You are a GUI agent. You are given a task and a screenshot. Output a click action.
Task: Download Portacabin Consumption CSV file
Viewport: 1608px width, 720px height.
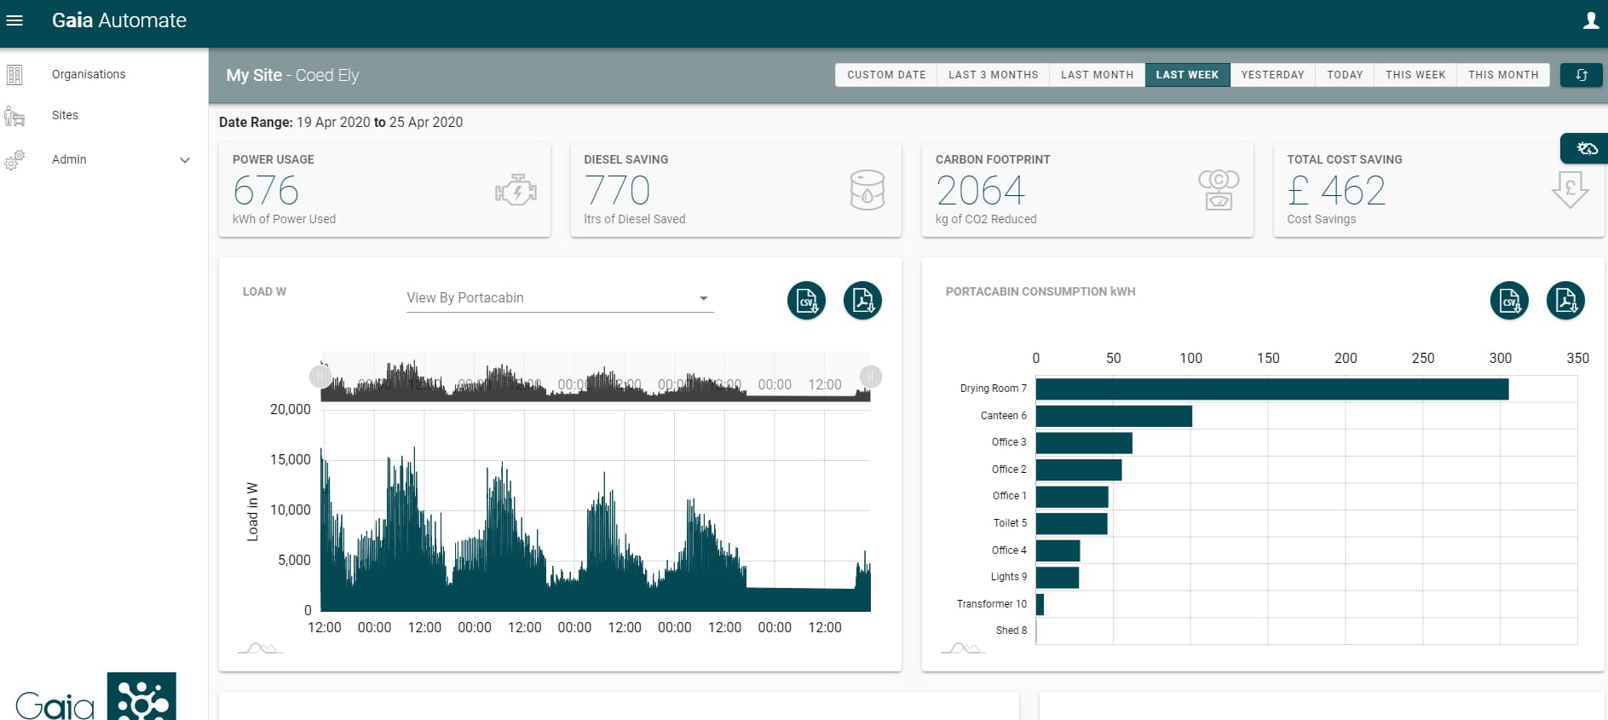1509,301
